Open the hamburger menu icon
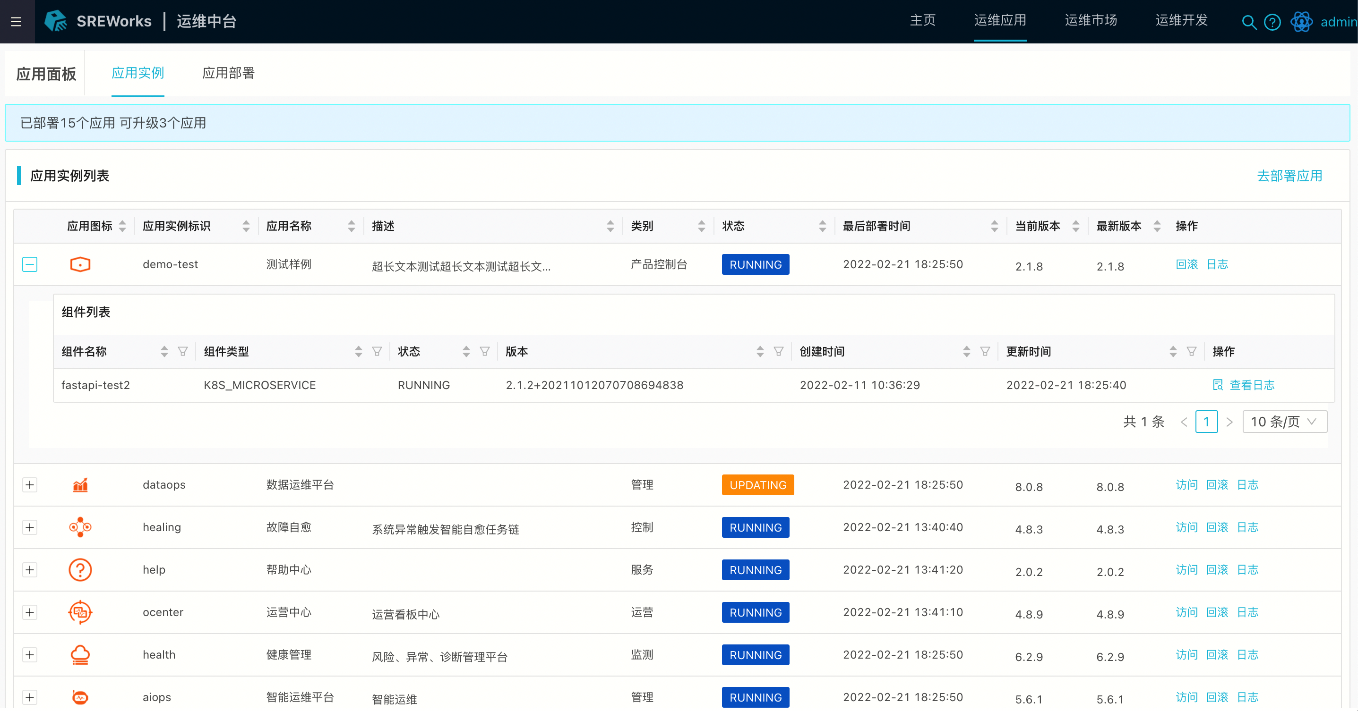The height and width of the screenshot is (711, 1358). pyautogui.click(x=17, y=22)
